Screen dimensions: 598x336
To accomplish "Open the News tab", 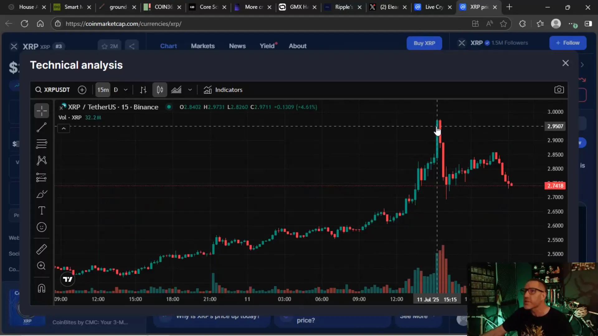I will pyautogui.click(x=237, y=46).
